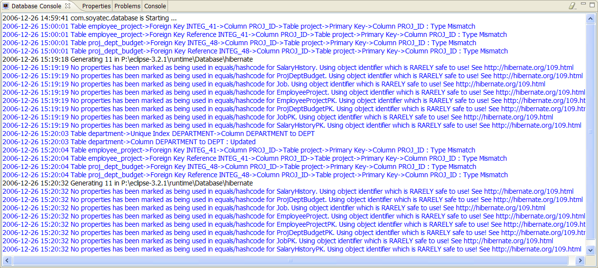598x268 pixels.
Task: Select the Console tab
Action: click(155, 6)
